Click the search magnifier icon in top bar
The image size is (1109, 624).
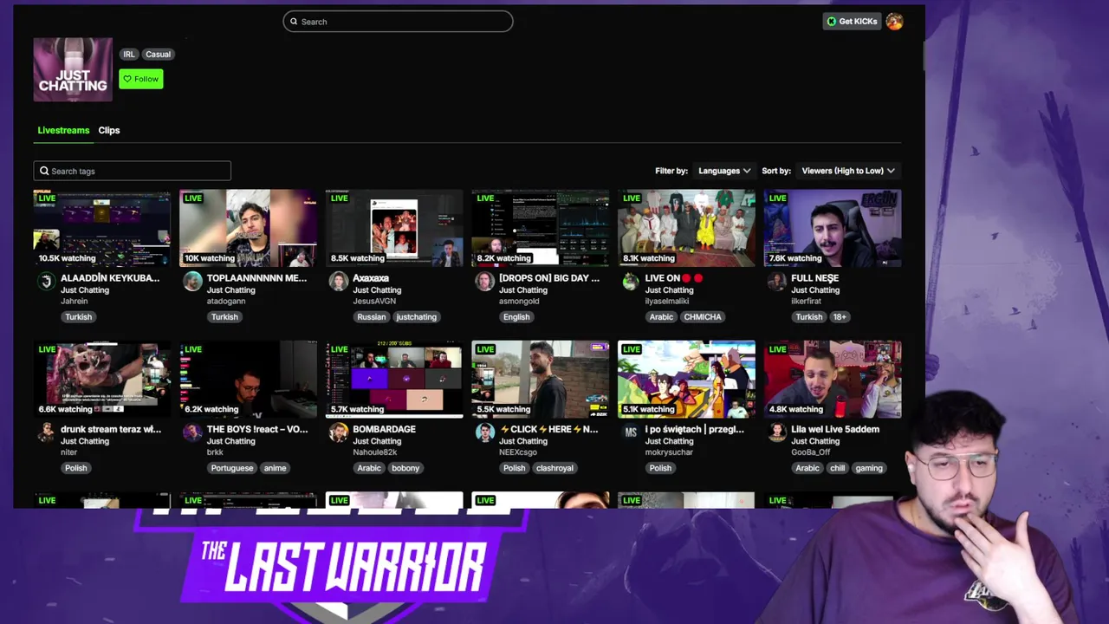point(294,22)
